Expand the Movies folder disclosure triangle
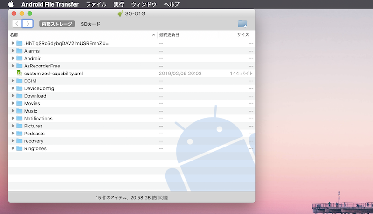Image resolution: width=373 pixels, height=214 pixels. coord(13,103)
